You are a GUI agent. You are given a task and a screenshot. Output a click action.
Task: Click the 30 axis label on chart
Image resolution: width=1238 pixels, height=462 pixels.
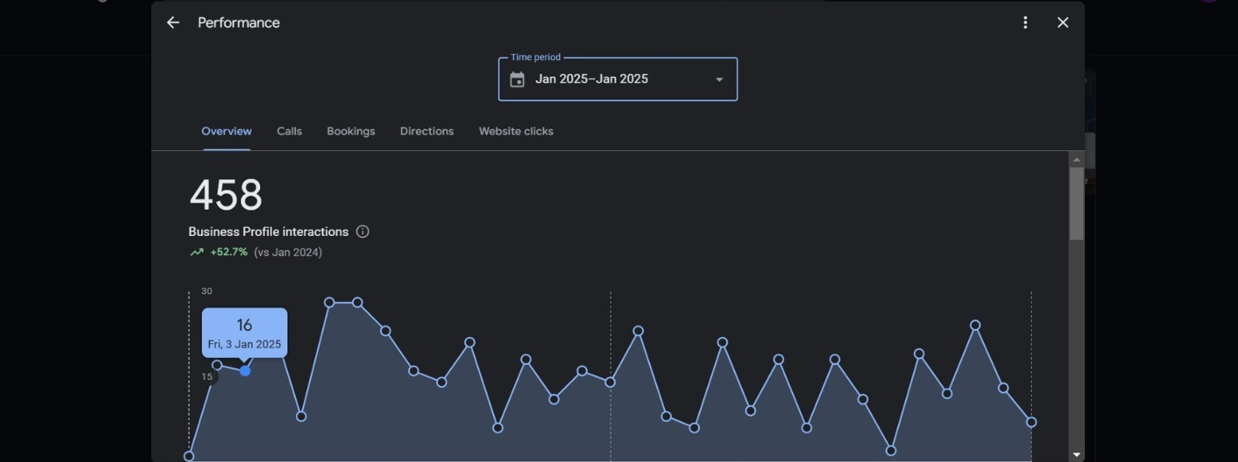point(207,291)
